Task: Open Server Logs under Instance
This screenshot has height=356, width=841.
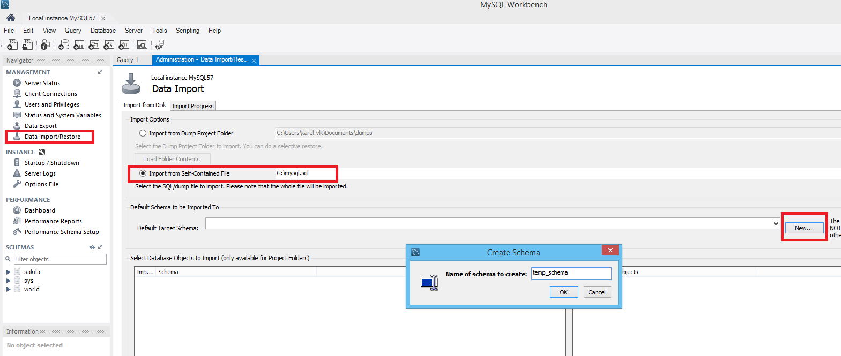Action: pyautogui.click(x=40, y=173)
